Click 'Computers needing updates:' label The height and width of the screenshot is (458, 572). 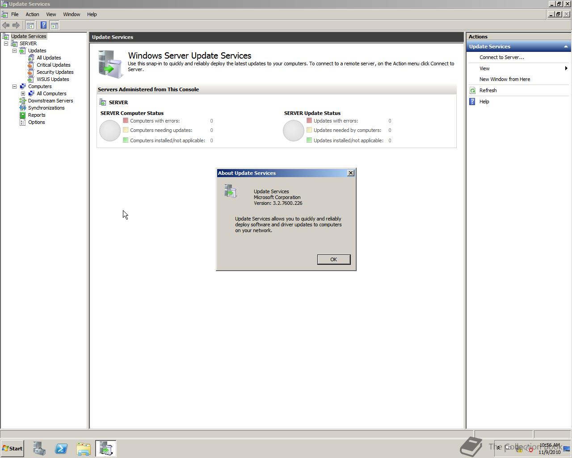[161, 130]
